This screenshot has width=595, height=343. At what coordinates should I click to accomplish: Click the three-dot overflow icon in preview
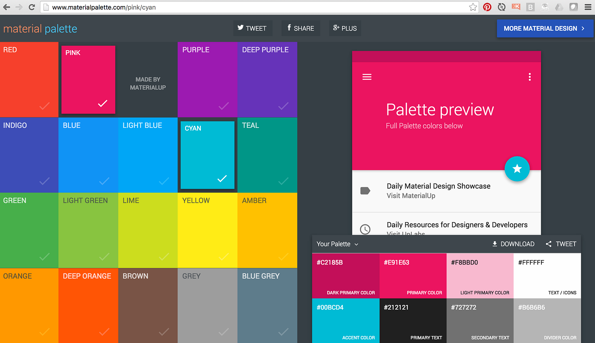point(530,77)
